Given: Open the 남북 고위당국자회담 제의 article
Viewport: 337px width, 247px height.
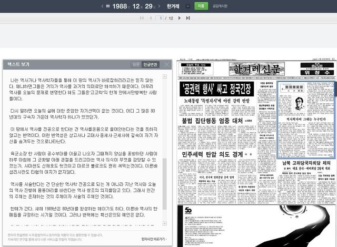Looking at the screenshot, I should click(306, 163).
